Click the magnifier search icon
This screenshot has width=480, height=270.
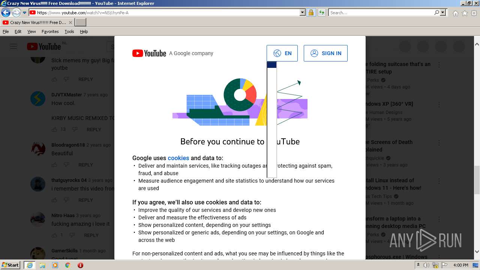click(436, 13)
